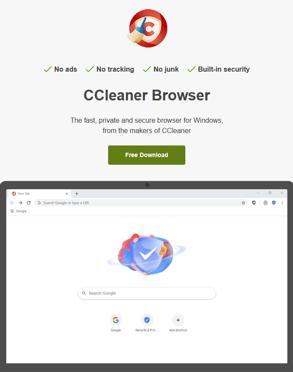
Task: Open a new tab with the plus button
Action: 76,194
